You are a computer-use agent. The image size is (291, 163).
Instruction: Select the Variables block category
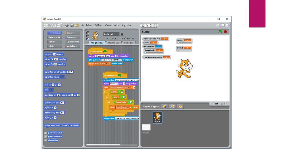72,46
